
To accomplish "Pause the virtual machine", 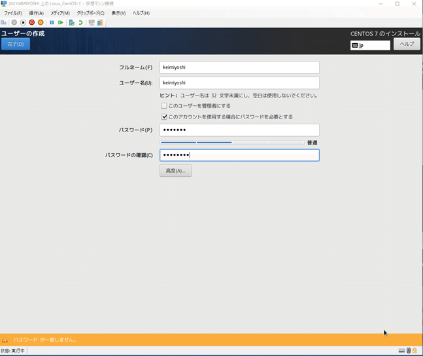I will [x=52, y=22].
